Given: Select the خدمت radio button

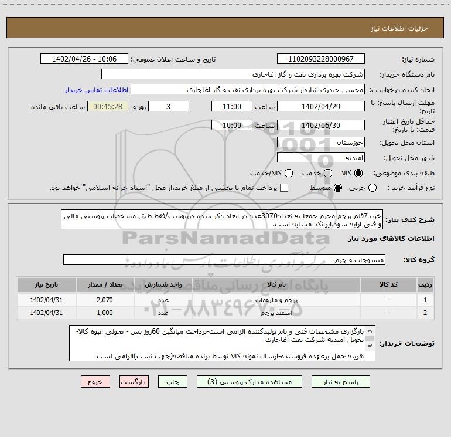Looking at the screenshot, I should (x=328, y=173).
